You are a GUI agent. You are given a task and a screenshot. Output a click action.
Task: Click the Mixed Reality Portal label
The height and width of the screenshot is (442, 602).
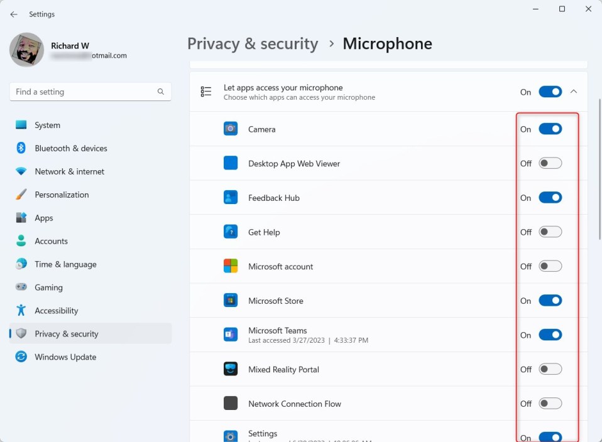coord(284,369)
